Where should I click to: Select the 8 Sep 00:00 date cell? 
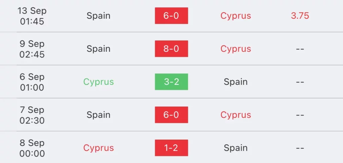click(x=32, y=148)
